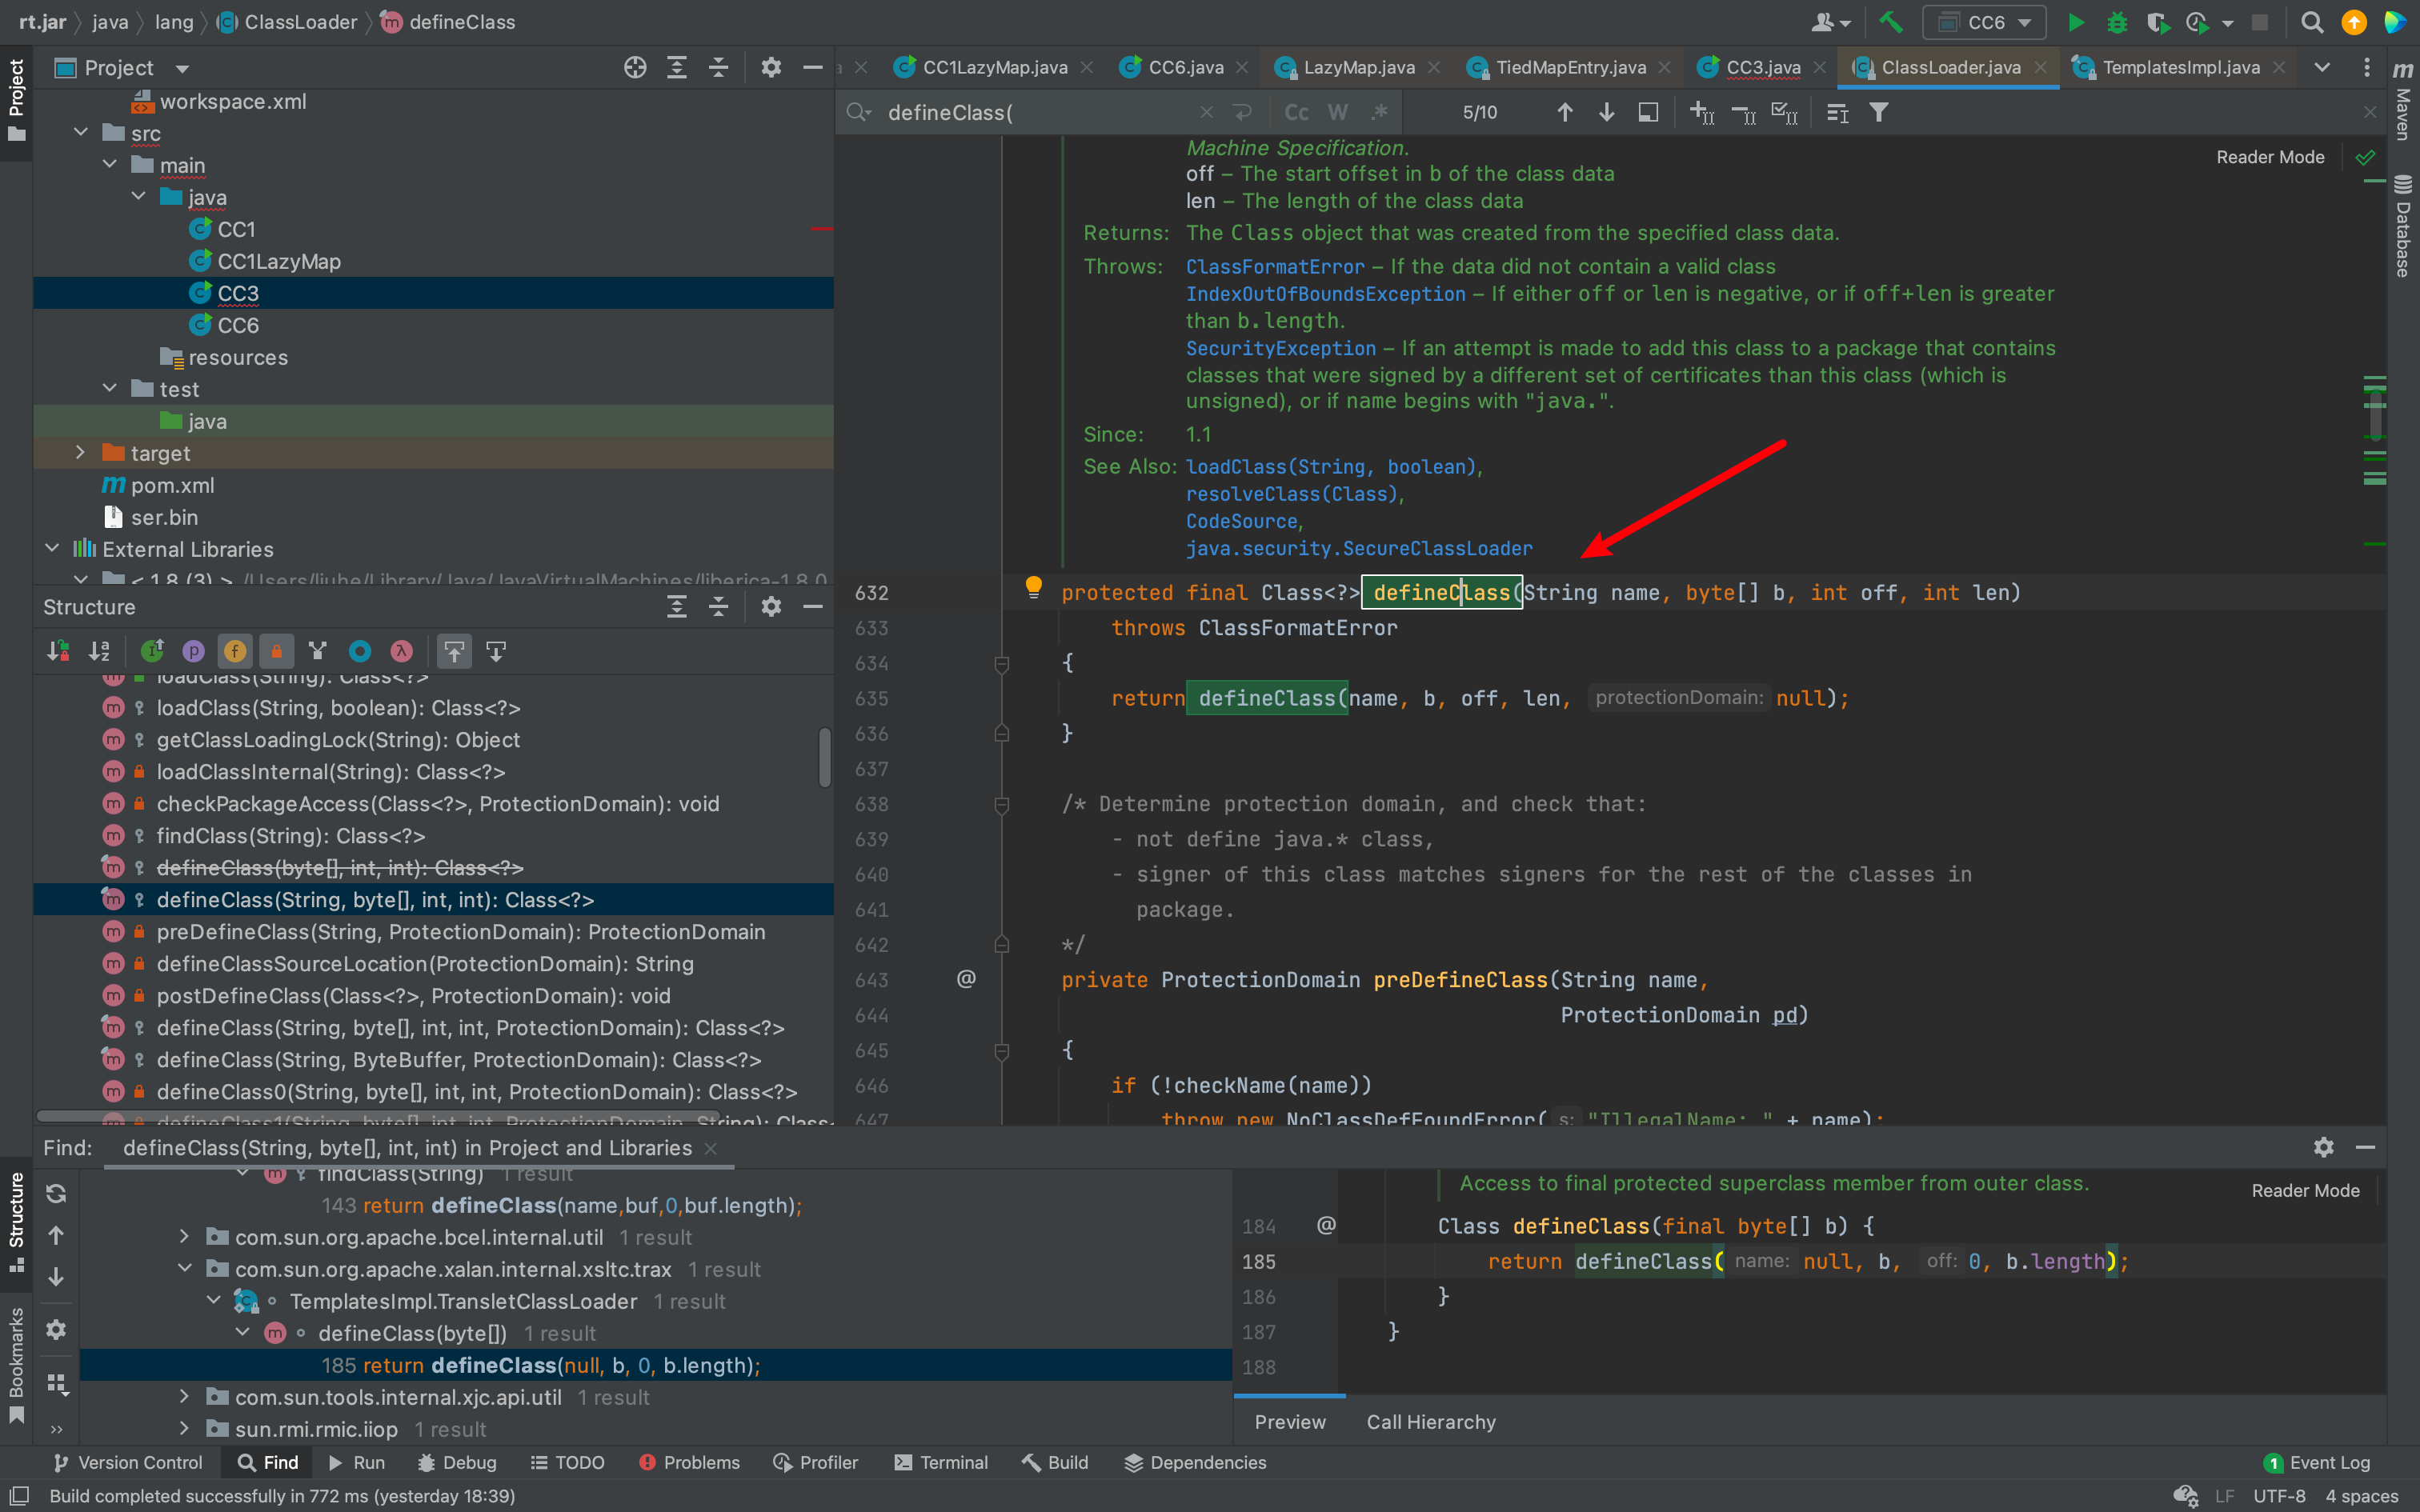Click Structure tree horizontal scrollbar
2420x1512 pixels.
[378, 1116]
